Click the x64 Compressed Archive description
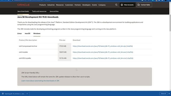The height and width of the screenshot is (96, 171). [x=28, y=46]
